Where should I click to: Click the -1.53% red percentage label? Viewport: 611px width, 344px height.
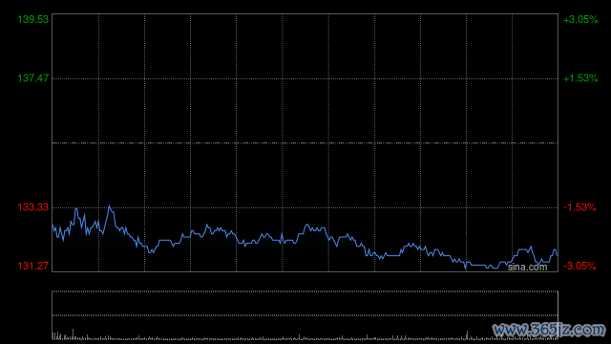(x=579, y=207)
